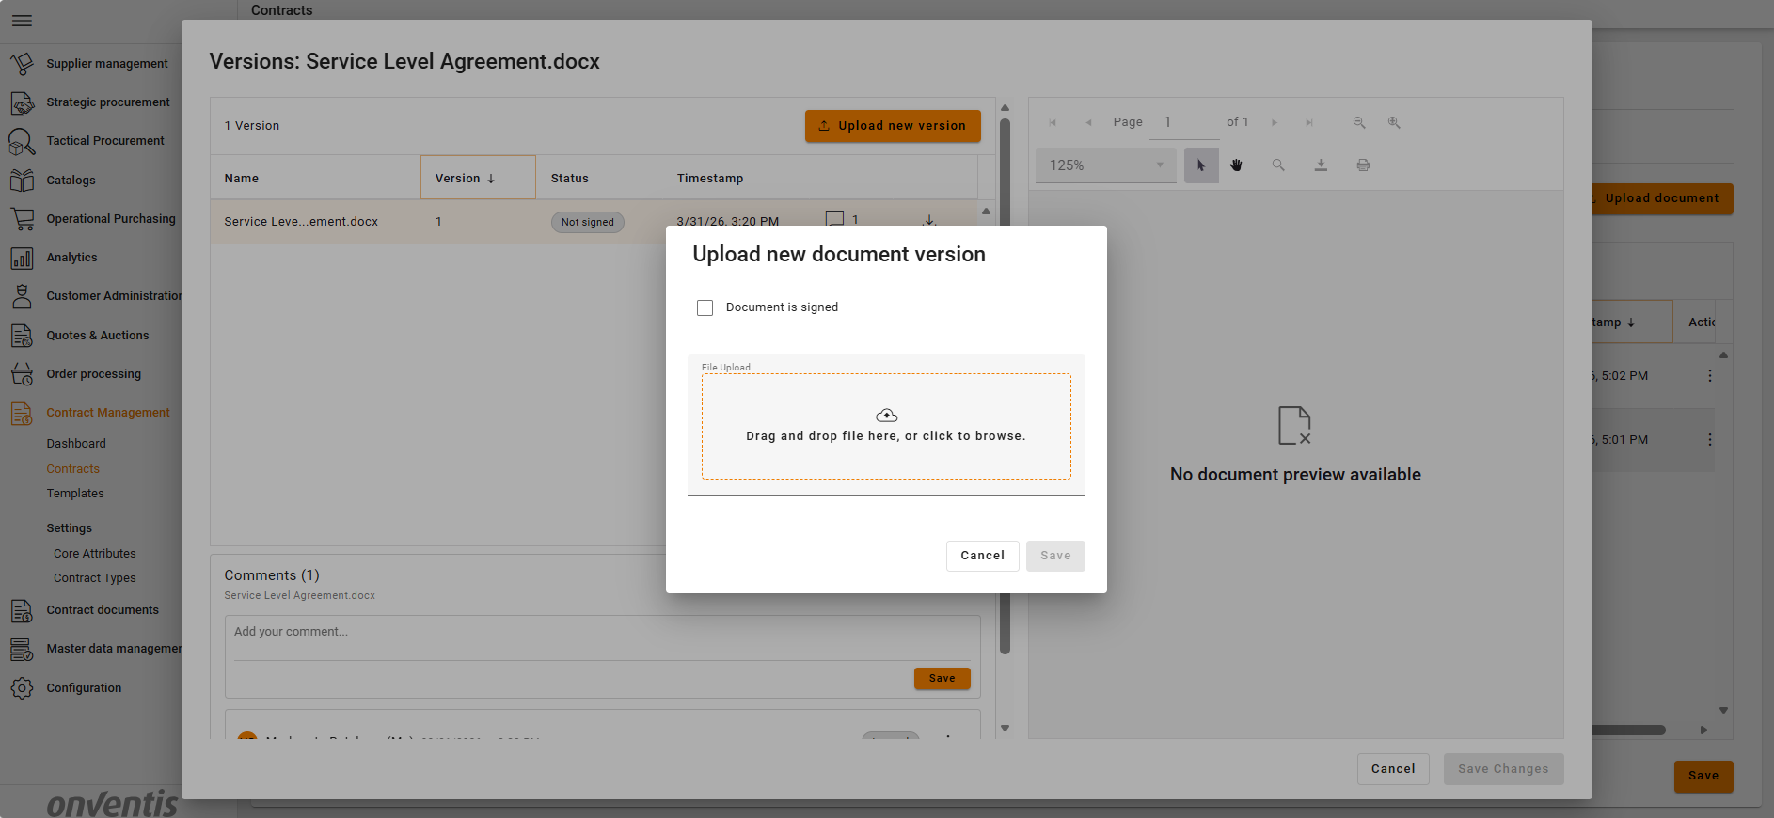Open the hamburger menu icon
The width and height of the screenshot is (1774, 818).
(x=23, y=21)
